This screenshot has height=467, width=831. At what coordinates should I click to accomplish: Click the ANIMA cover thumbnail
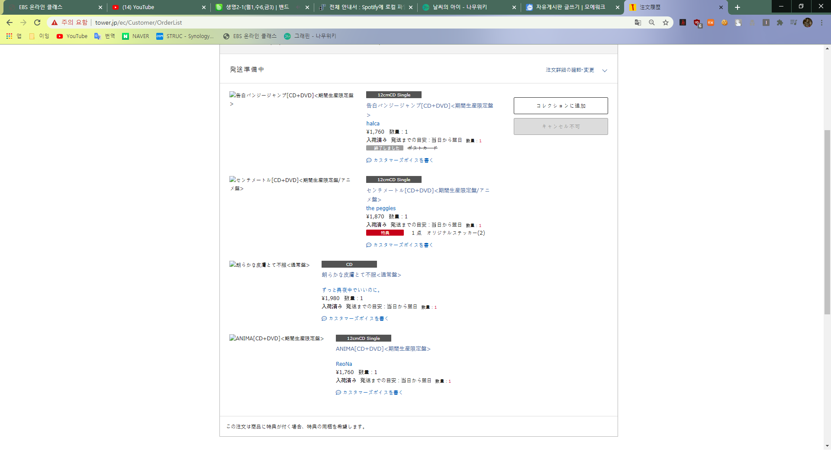point(277,338)
